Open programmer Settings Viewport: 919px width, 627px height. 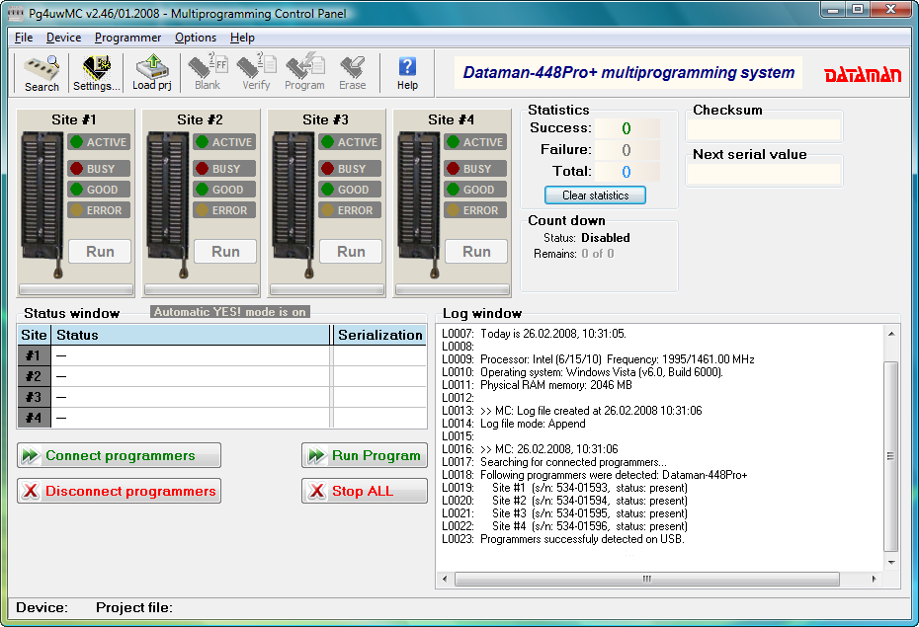pyautogui.click(x=96, y=72)
